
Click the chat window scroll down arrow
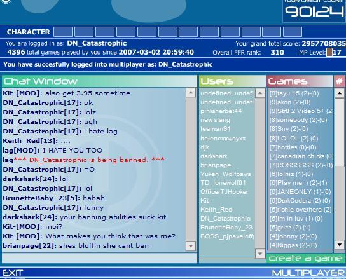coord(191,246)
